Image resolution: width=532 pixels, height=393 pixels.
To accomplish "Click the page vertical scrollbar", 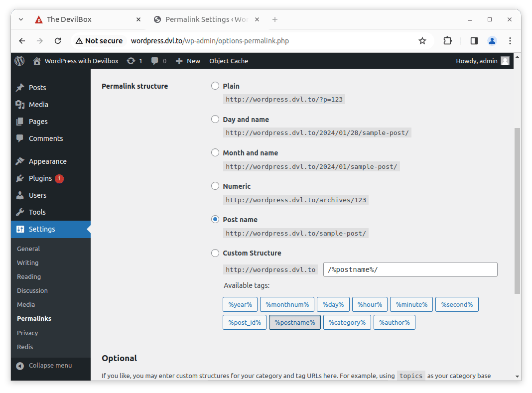I will 517,209.
